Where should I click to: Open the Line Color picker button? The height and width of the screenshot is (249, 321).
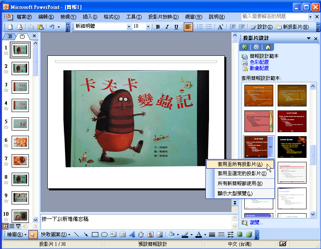click(185, 235)
